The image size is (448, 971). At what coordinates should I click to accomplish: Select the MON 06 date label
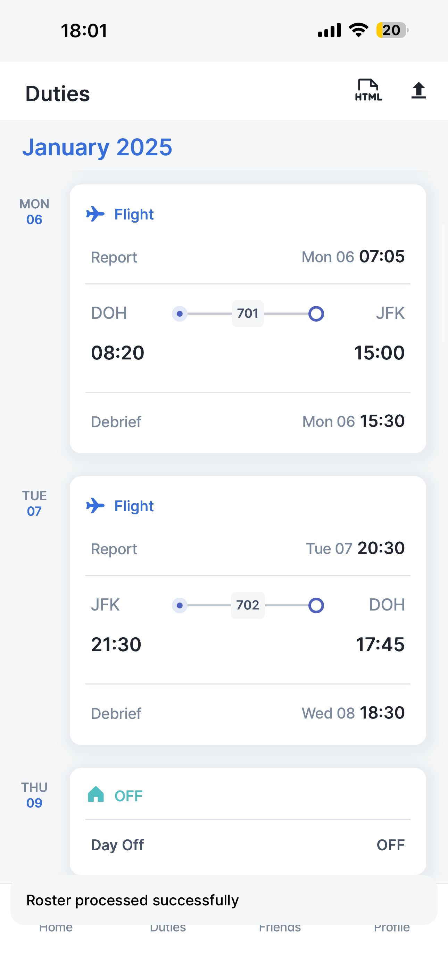click(x=34, y=212)
